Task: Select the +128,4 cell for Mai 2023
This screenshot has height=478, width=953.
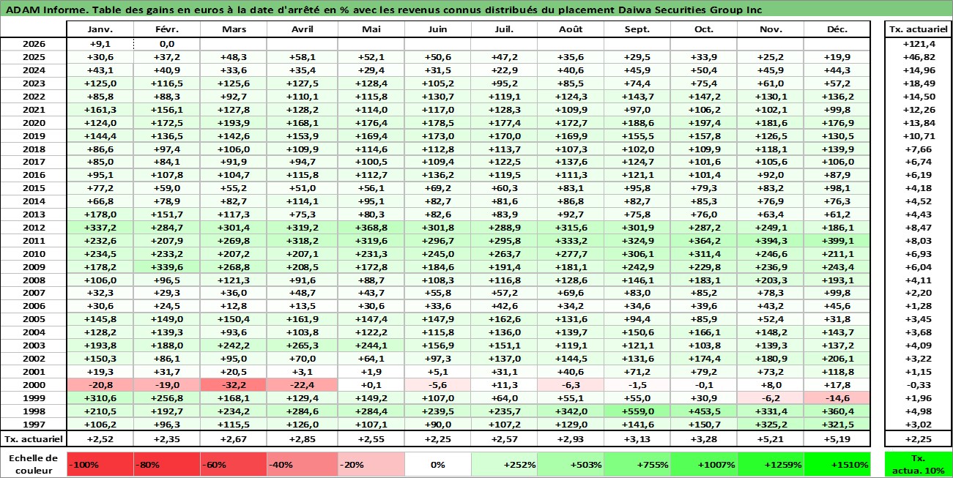Action: coord(371,83)
